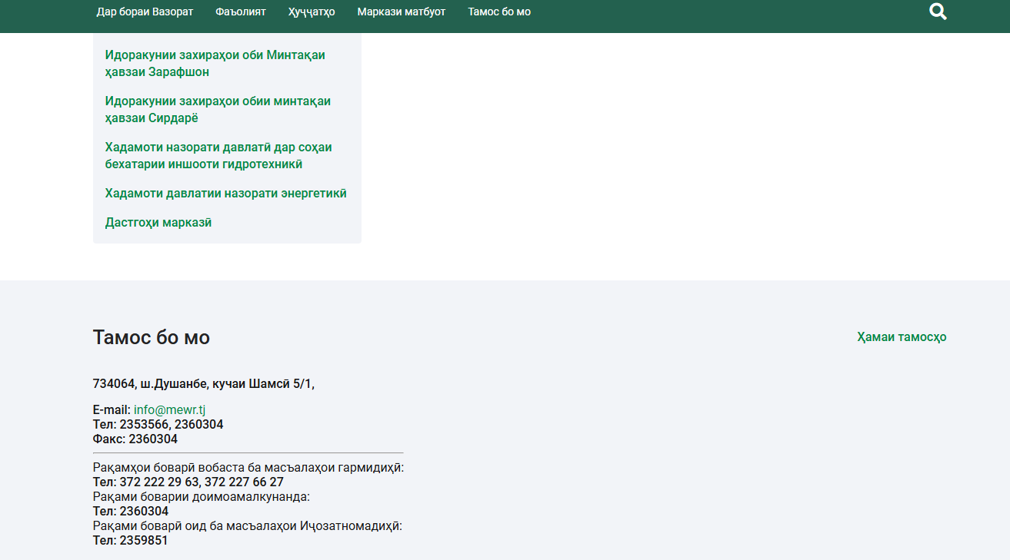The width and height of the screenshot is (1010, 560).
Task: Click the info@mewr.tj email link
Action: tap(169, 410)
